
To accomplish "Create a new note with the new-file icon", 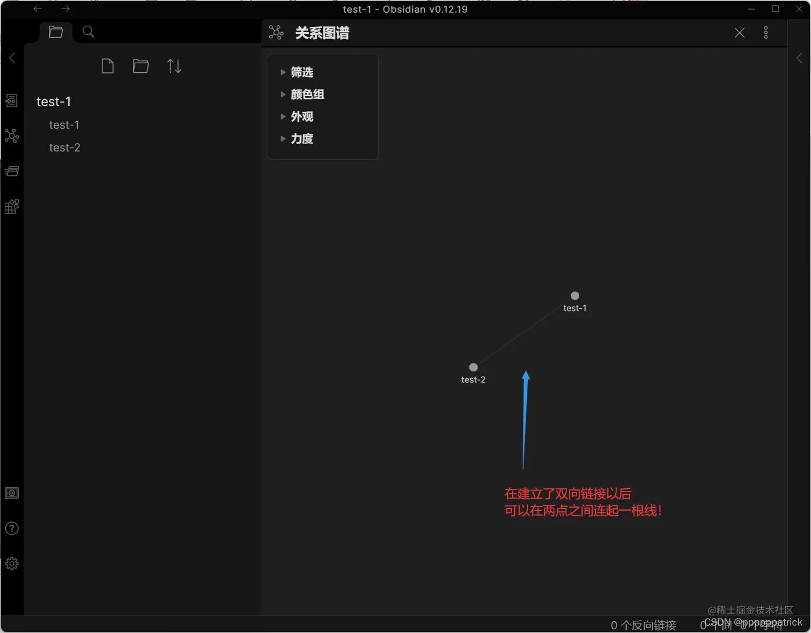I will tap(107, 65).
